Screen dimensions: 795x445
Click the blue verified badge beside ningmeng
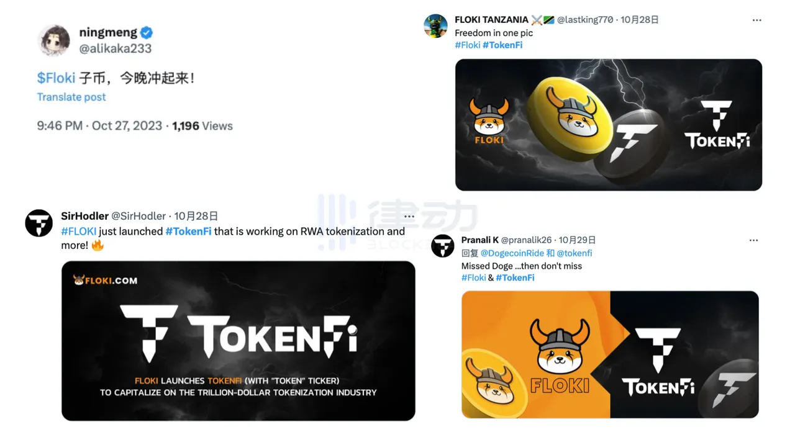pos(147,33)
